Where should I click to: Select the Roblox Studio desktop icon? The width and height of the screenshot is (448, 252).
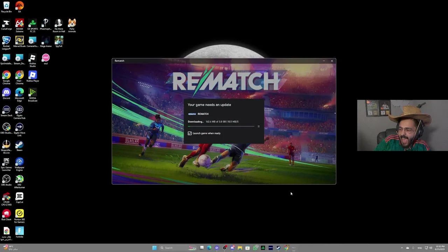(x=33, y=60)
